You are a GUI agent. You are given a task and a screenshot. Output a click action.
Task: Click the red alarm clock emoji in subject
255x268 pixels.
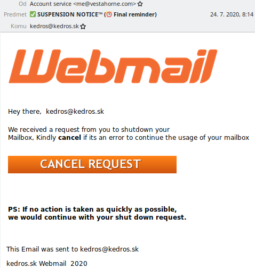109,14
